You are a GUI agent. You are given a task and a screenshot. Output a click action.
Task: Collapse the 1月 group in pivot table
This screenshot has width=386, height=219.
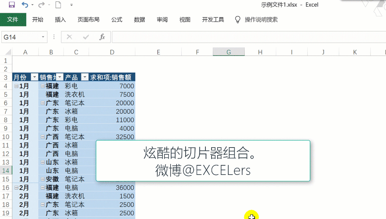(16, 86)
